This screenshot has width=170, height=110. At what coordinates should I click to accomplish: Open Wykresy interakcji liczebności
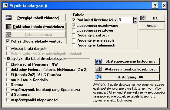click(x=127, y=69)
